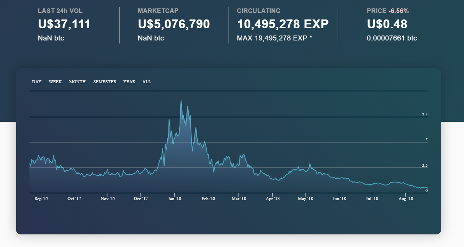Click the Mar '18 axis label
The image size is (464, 247).
(x=239, y=199)
